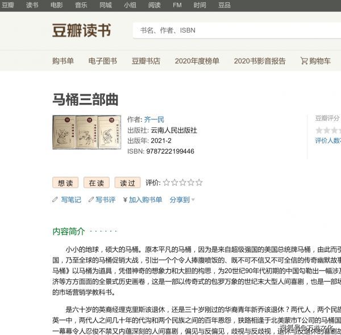Open 电影 in the top navigation
341x335 pixels.
point(56,5)
